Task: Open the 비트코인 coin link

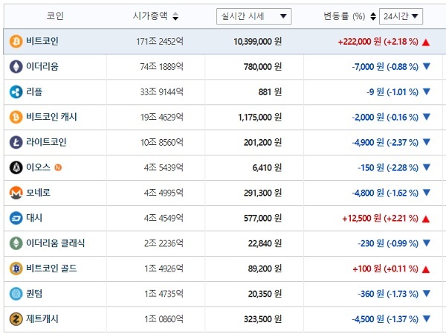Action: (42, 42)
